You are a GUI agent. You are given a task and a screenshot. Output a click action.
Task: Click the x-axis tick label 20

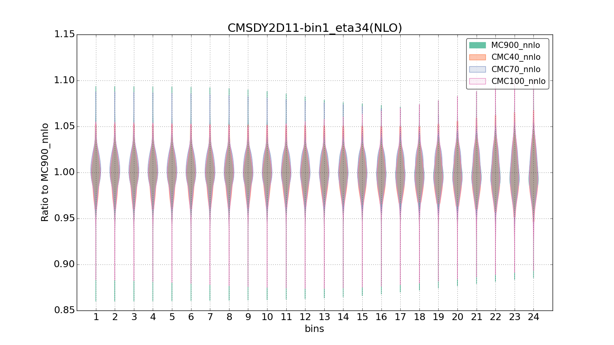point(457,317)
